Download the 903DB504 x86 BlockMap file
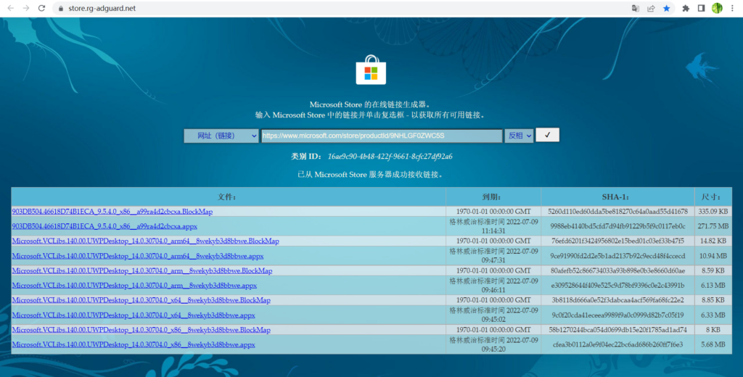This screenshot has width=743, height=377. [x=112, y=212]
